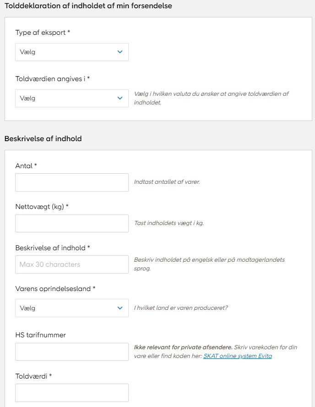Focus the Antal input field
This screenshot has width=315, height=407.
click(x=71, y=182)
